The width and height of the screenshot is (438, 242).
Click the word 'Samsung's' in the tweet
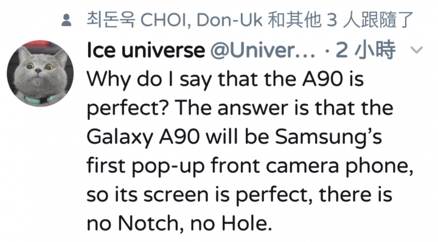(x=328, y=137)
